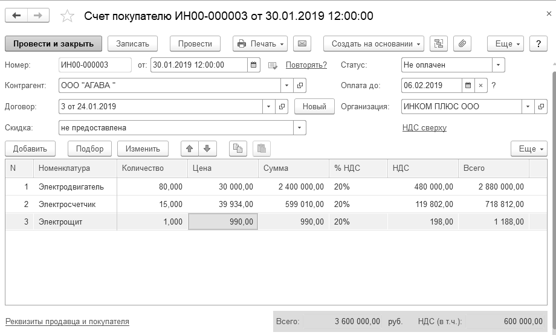The width and height of the screenshot is (556, 335).
Task: Click the invoice date field
Action: point(199,65)
